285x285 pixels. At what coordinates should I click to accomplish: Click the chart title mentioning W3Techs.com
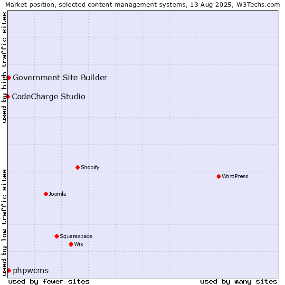142,4
